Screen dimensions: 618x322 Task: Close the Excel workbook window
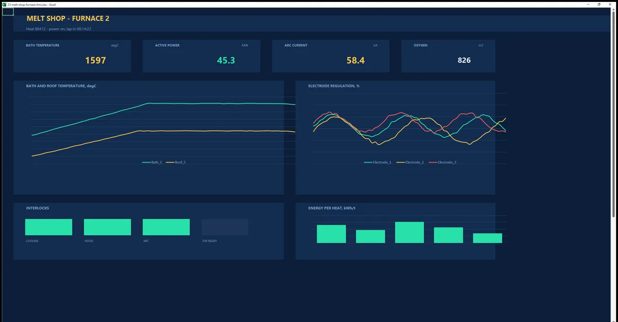(611, 4)
